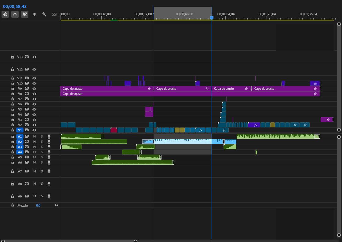Click the horizontal zoom scrollbar right handle
The width and height of the screenshot is (342, 242).
(136, 241)
